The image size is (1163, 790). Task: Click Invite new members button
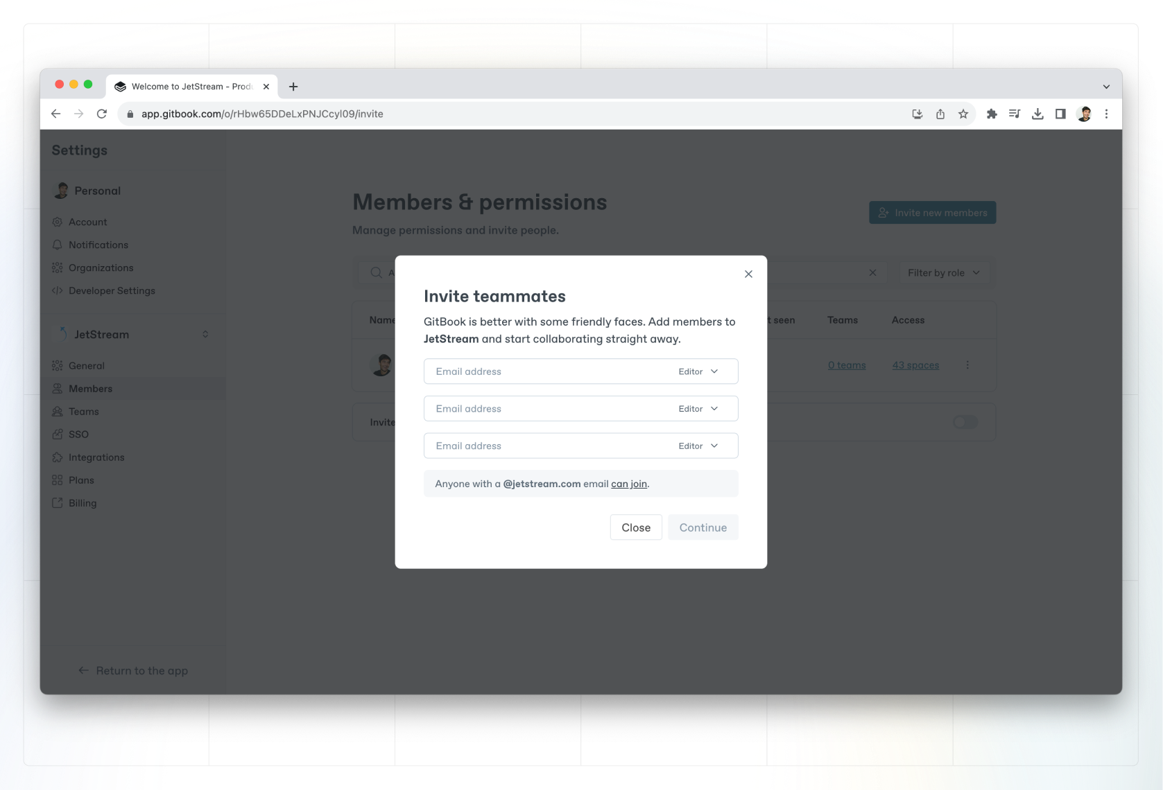point(932,213)
